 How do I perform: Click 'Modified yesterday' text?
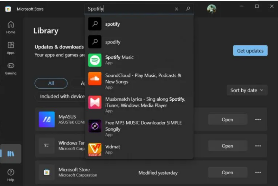pos(158,173)
